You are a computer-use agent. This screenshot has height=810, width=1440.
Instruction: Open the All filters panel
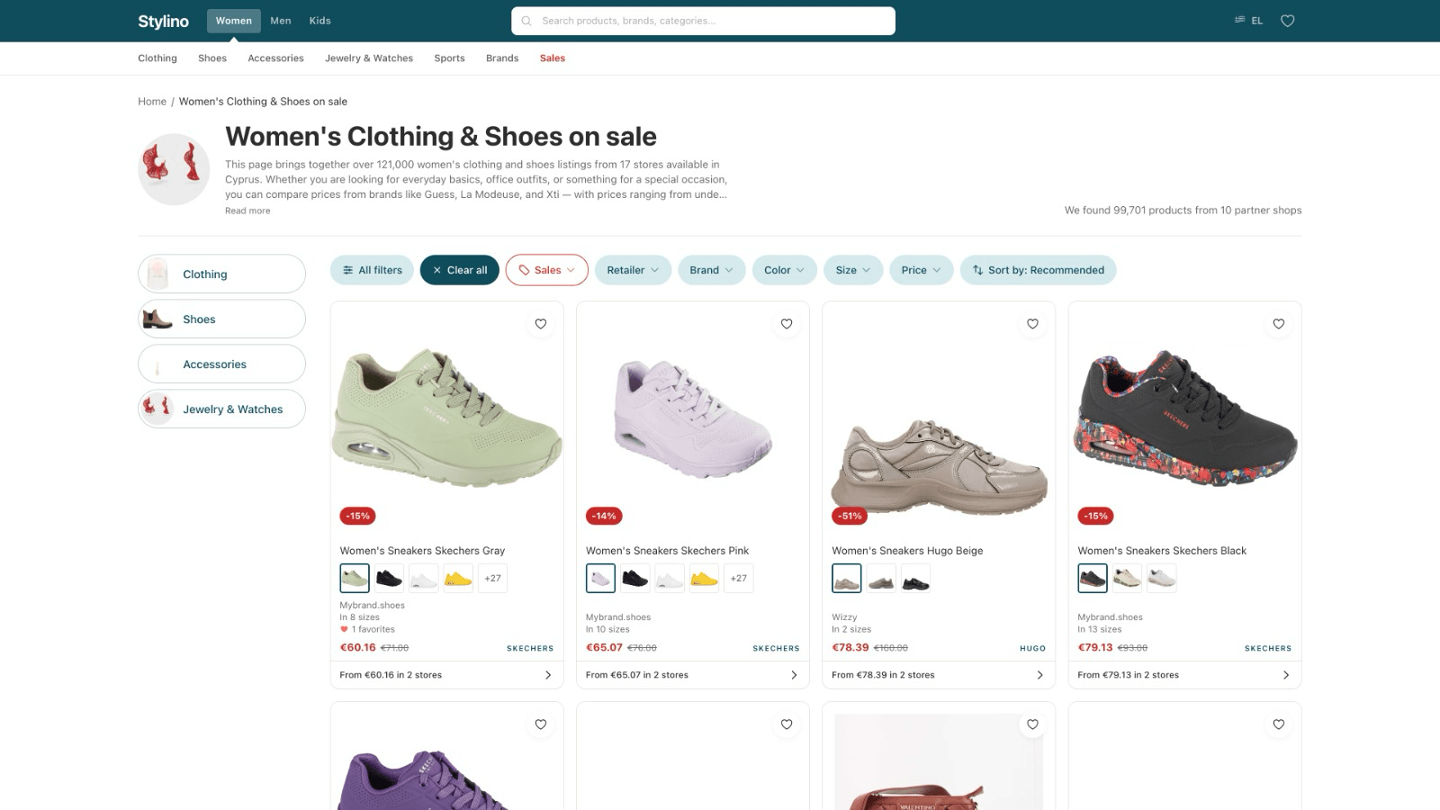pos(372,270)
